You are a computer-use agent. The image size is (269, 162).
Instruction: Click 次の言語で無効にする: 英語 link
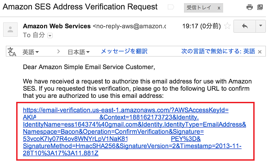click(218, 51)
